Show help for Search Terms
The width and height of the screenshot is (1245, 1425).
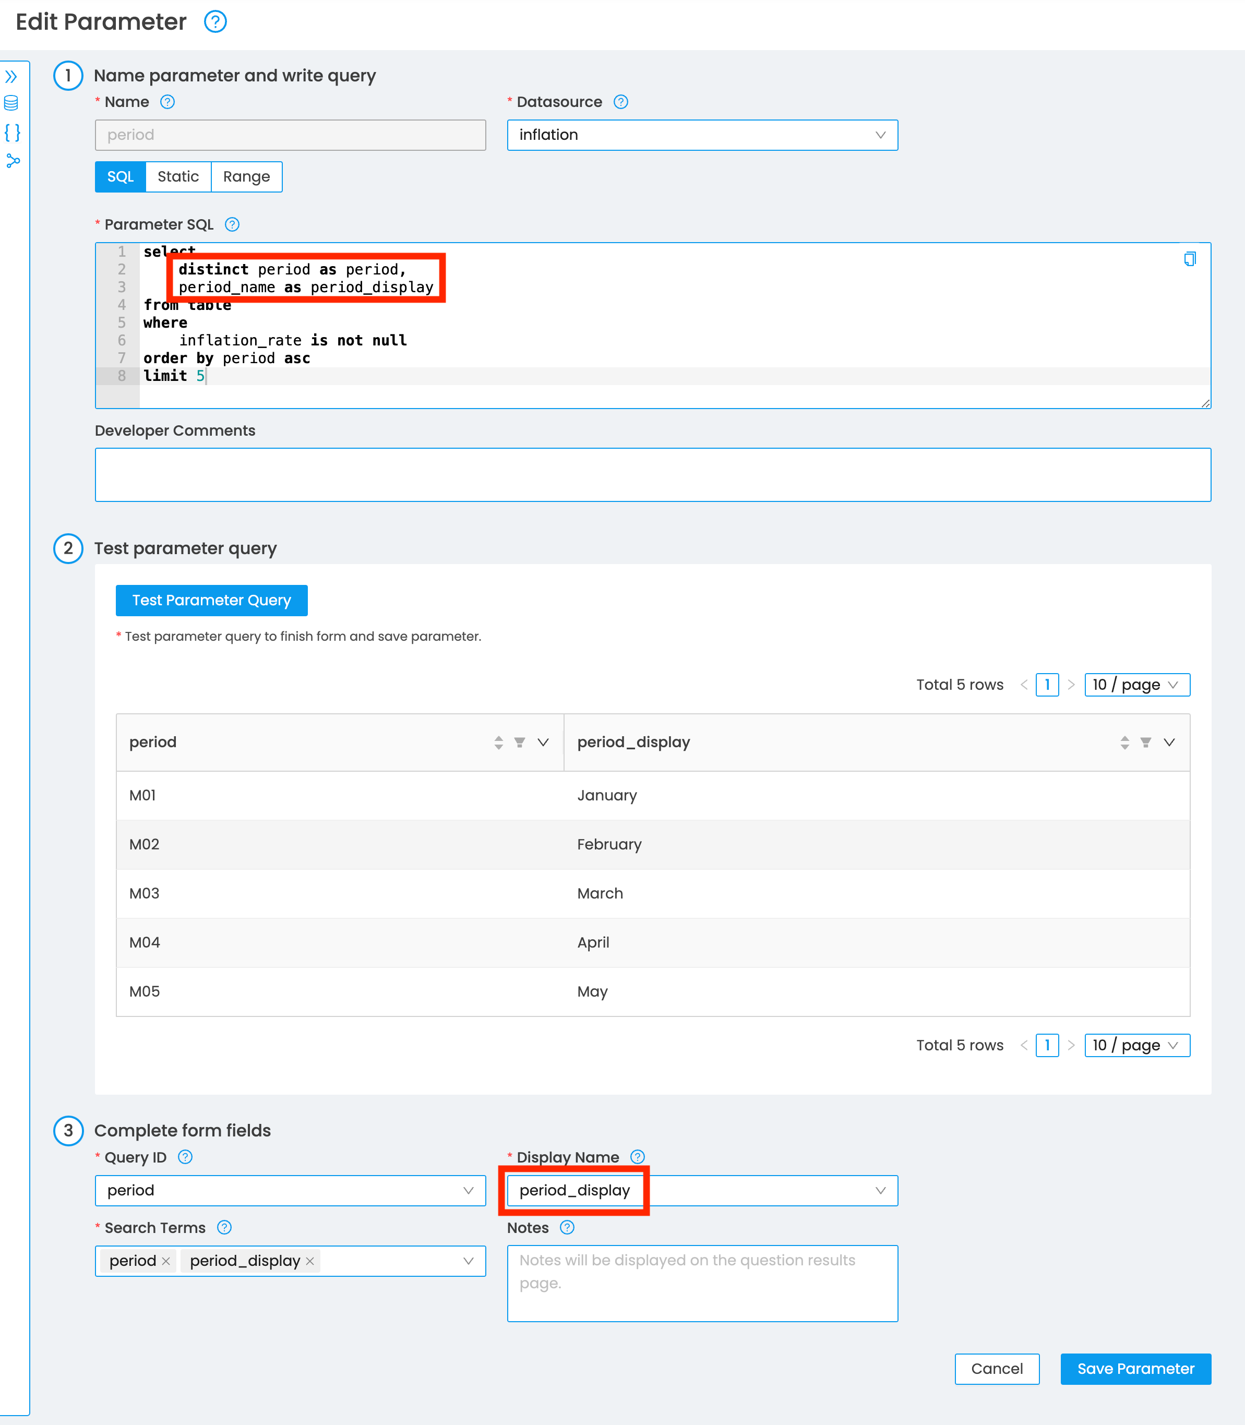[x=224, y=1228]
